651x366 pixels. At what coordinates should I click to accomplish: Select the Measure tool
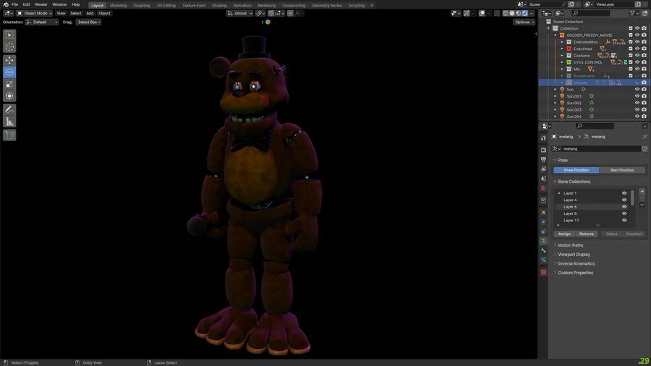pyautogui.click(x=9, y=122)
